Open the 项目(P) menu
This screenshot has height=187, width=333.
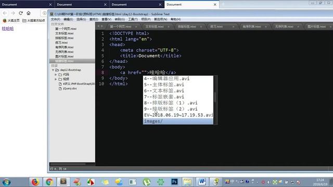(x=146, y=19)
